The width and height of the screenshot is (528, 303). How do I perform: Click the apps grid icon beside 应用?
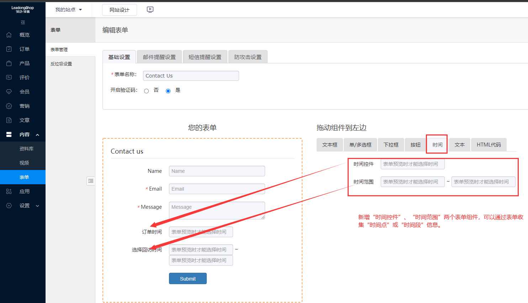(9, 191)
